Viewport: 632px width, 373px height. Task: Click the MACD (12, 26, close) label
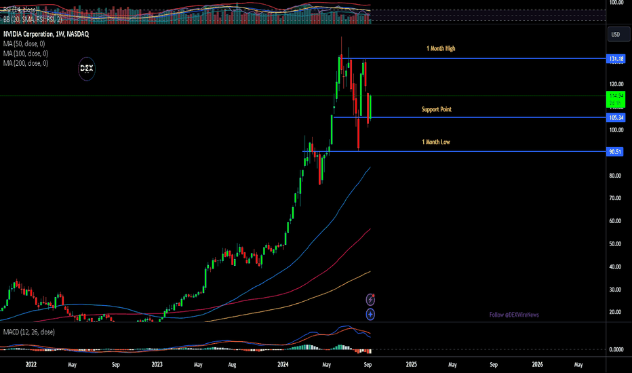tap(29, 332)
